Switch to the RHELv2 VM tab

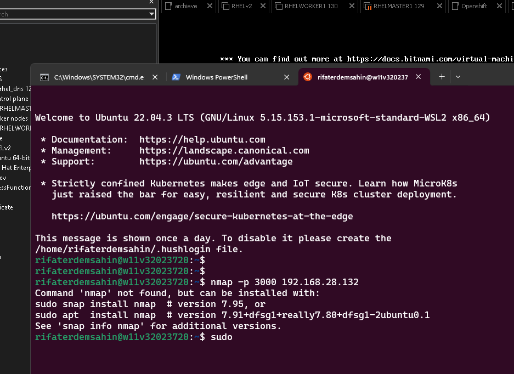[241, 6]
